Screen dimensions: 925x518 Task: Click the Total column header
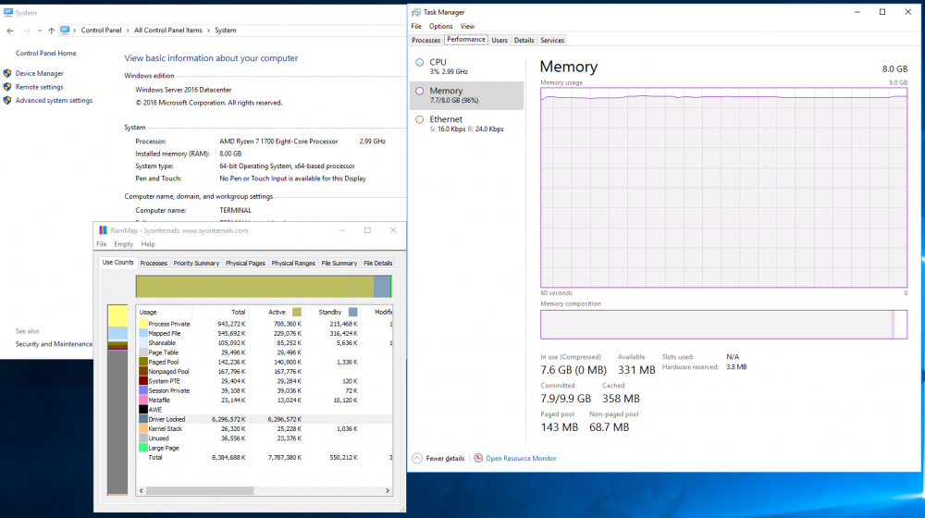[220, 312]
